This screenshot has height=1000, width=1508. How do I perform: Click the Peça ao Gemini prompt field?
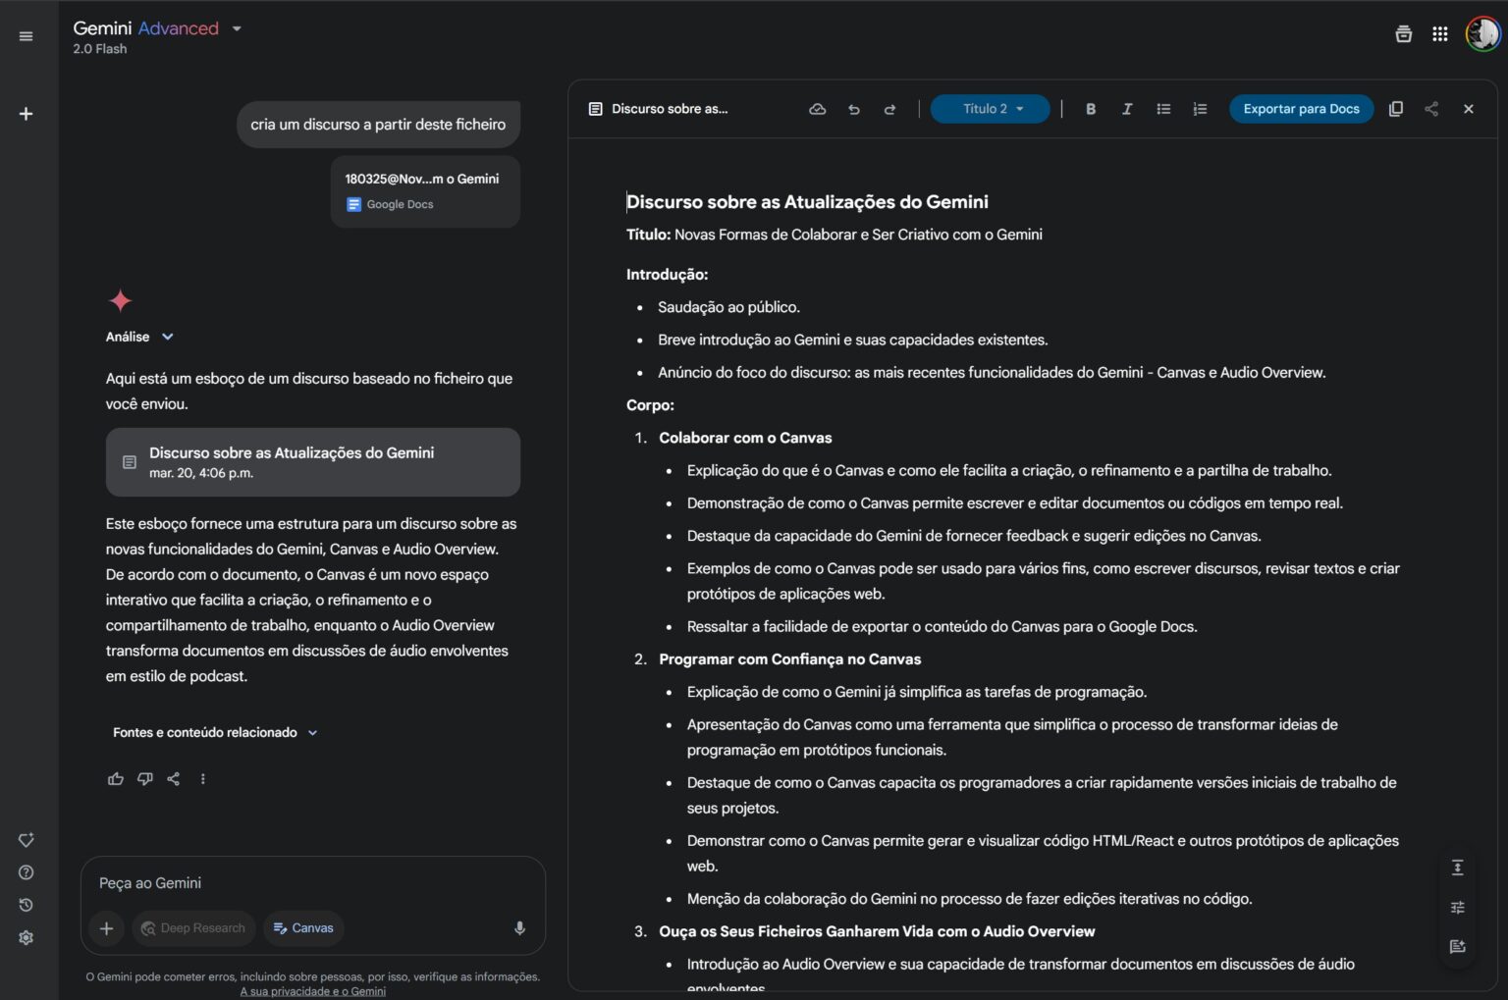pyautogui.click(x=312, y=883)
